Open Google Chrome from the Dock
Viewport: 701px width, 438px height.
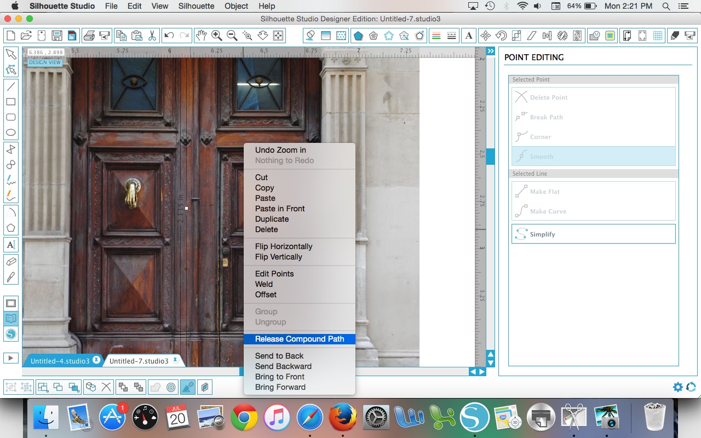coord(244,418)
